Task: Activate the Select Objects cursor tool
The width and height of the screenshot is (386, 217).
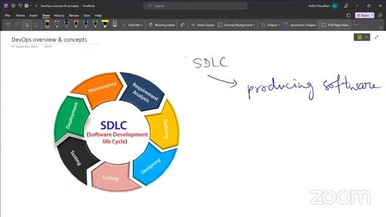Action: pyautogui.click(x=27, y=25)
